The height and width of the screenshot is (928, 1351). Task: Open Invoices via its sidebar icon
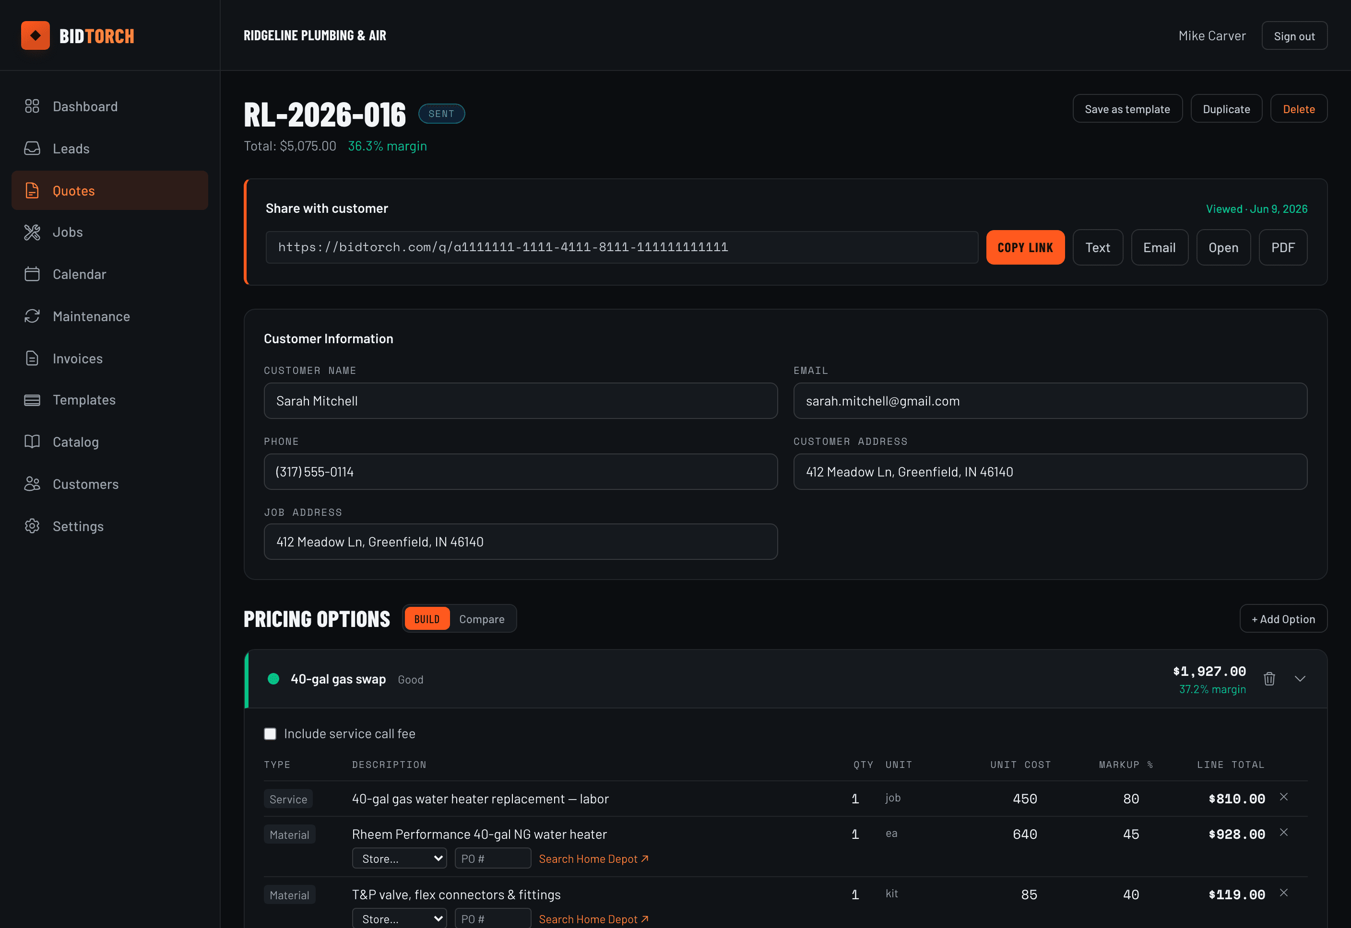[32, 358]
